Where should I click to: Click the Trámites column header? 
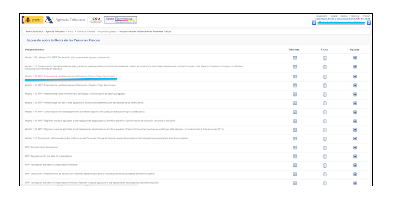294,50
